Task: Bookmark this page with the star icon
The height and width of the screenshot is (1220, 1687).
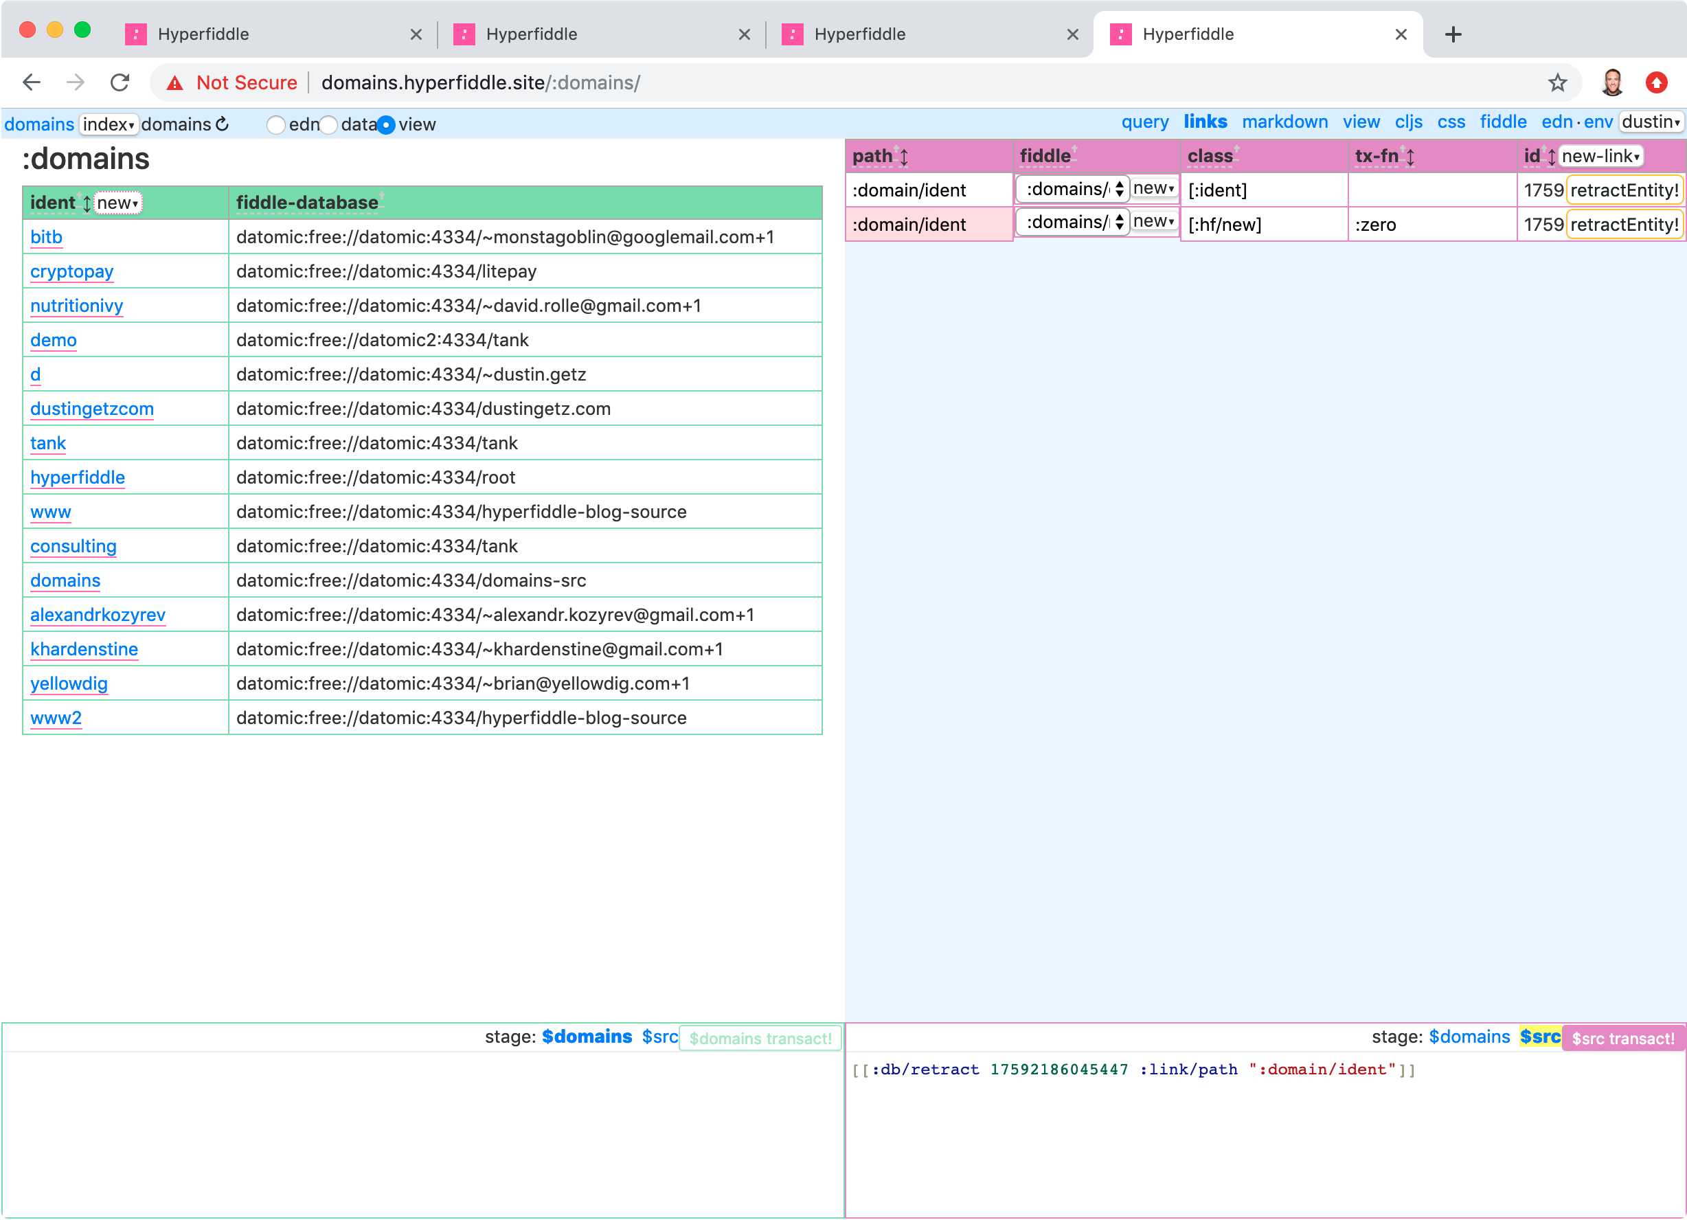Action: [x=1556, y=82]
